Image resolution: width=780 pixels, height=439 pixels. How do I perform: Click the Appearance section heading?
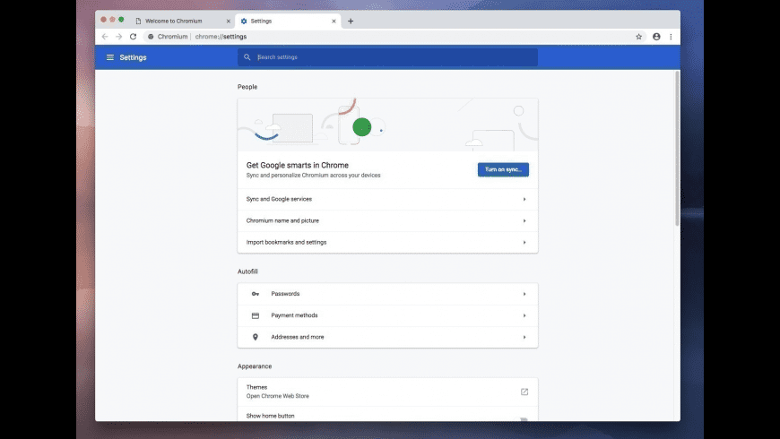[255, 366]
